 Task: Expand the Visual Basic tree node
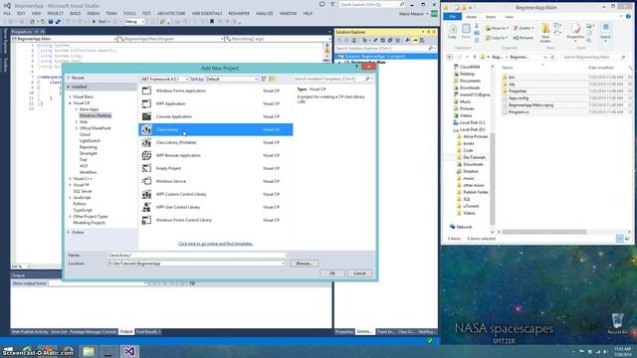[x=70, y=96]
